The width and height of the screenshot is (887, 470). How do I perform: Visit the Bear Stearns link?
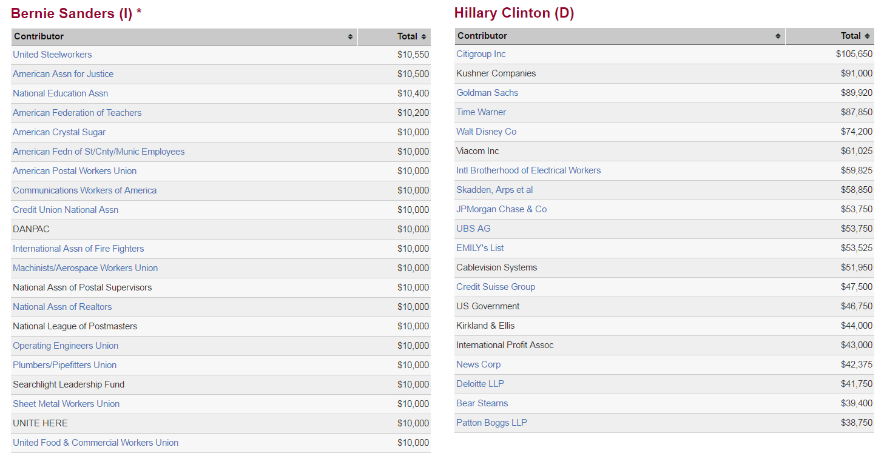click(482, 403)
